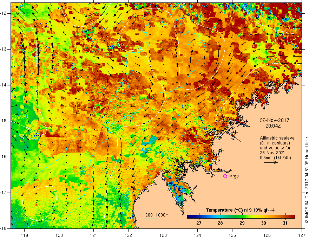Click the 26-Nov-2017 date text
Screen dimensions: 309x239
coord(275,120)
